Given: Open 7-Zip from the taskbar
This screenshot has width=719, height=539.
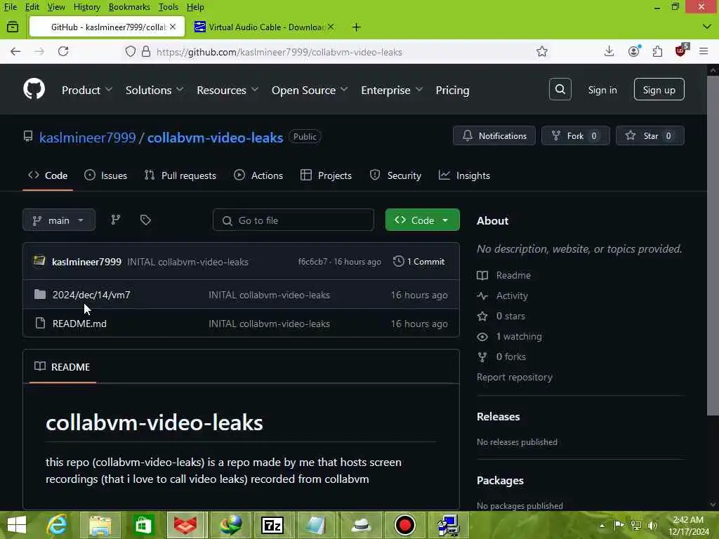Looking at the screenshot, I should pyautogui.click(x=272, y=525).
